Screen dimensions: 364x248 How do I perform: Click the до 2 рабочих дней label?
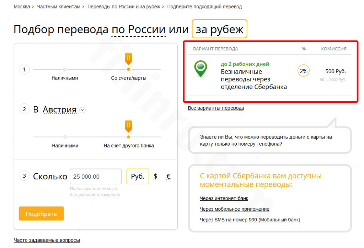coord(245,64)
